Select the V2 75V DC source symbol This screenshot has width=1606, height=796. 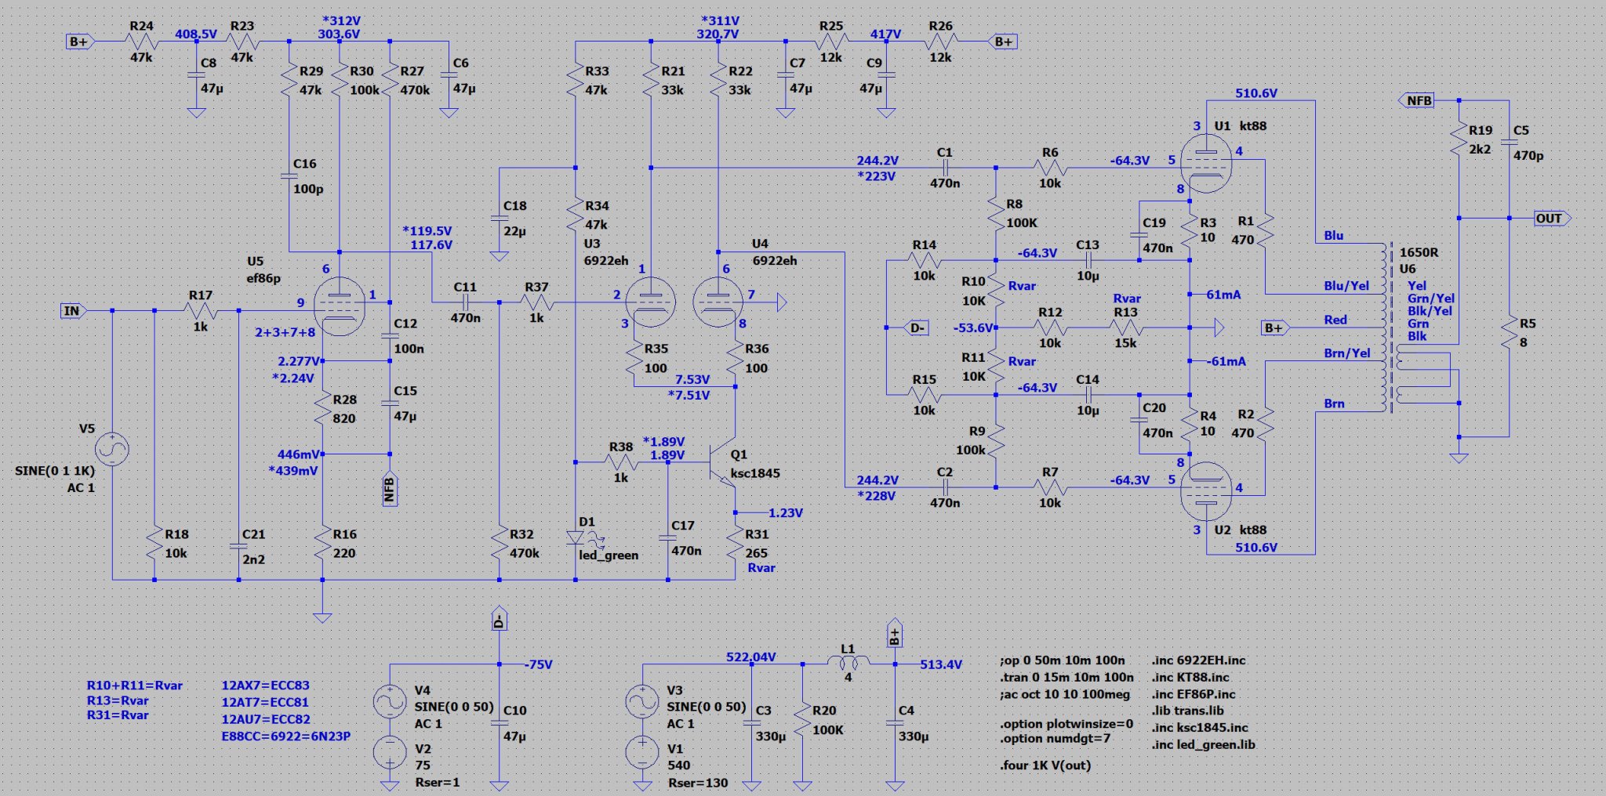390,752
